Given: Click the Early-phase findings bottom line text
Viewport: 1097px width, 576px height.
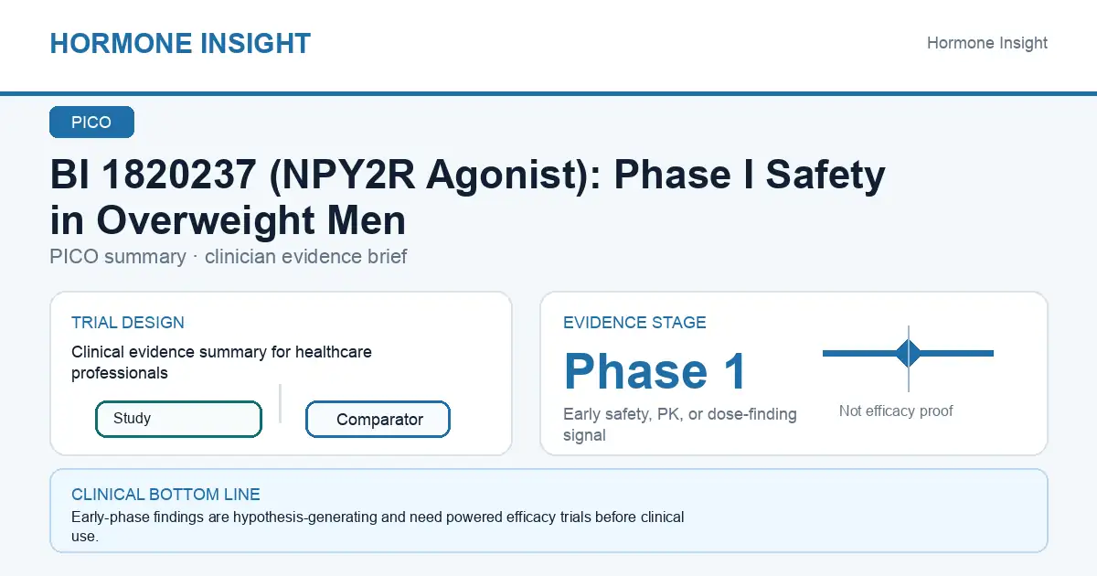Looking at the screenshot, I should 378,527.
